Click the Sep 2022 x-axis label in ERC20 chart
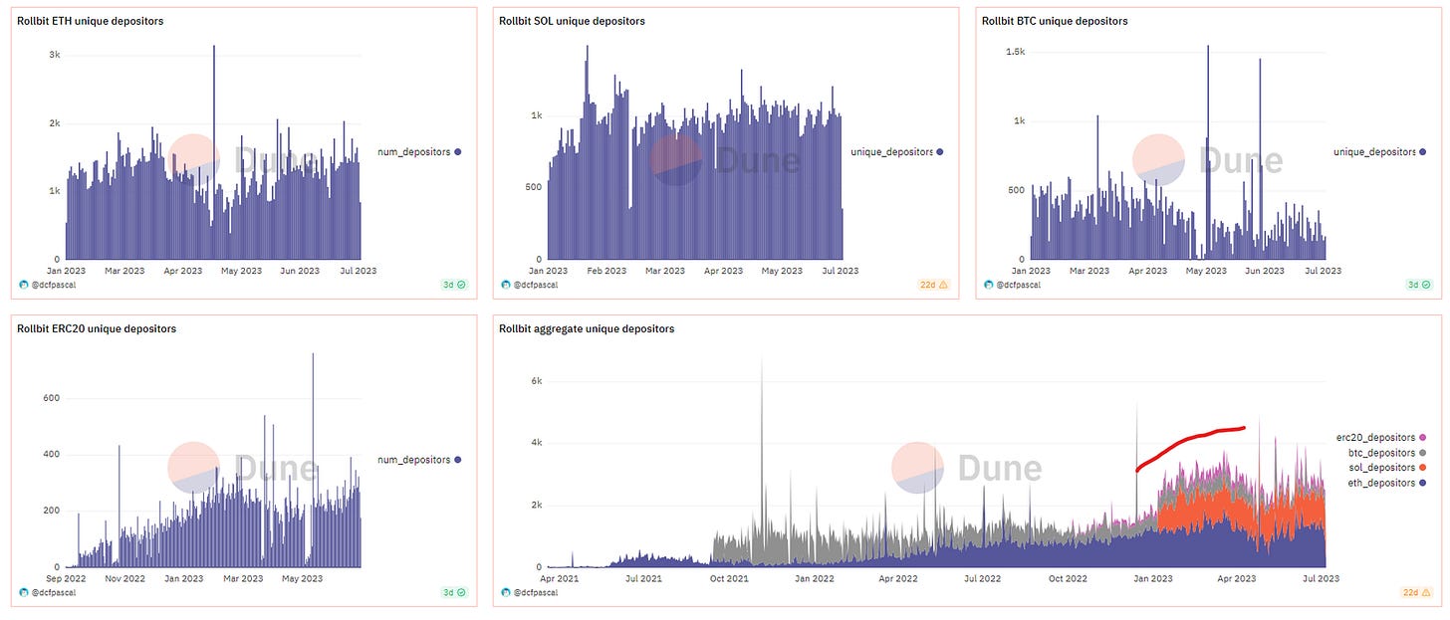1450x620 pixels. pyautogui.click(x=66, y=578)
